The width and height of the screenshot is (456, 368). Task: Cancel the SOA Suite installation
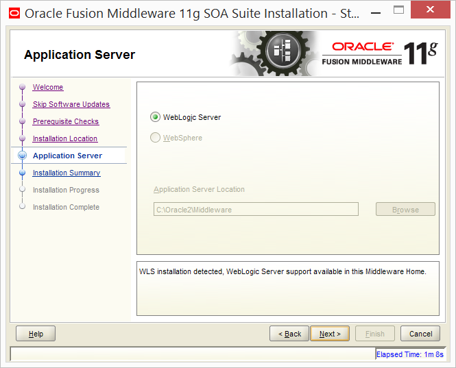(x=420, y=334)
